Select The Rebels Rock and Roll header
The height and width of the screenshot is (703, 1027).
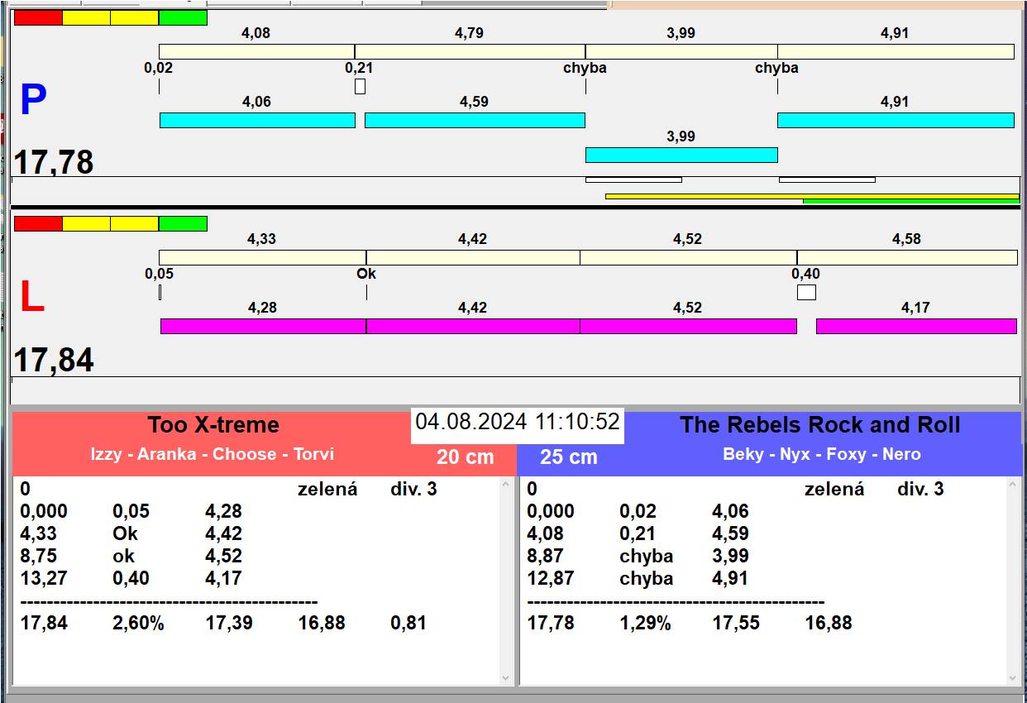click(819, 425)
